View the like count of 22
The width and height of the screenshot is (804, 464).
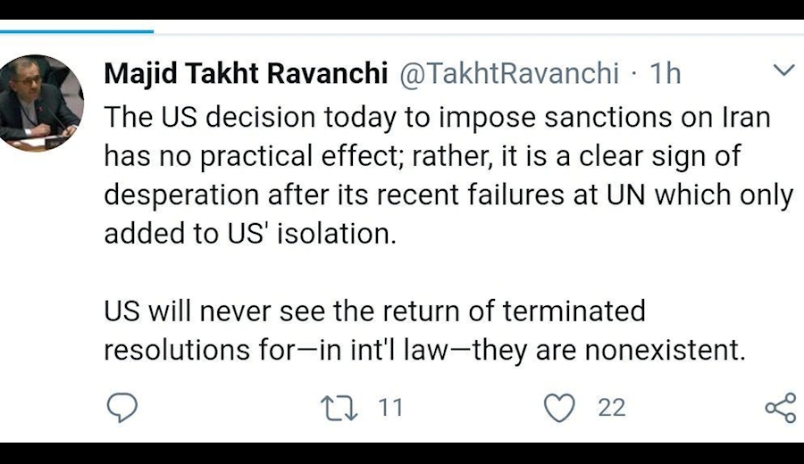tap(611, 408)
